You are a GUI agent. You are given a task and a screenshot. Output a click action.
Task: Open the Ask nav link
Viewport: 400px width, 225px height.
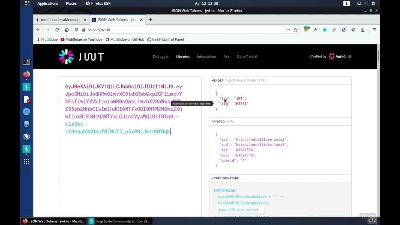click(226, 57)
